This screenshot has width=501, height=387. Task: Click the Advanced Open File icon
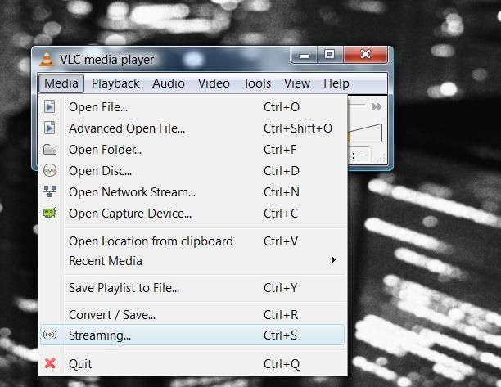click(50, 128)
